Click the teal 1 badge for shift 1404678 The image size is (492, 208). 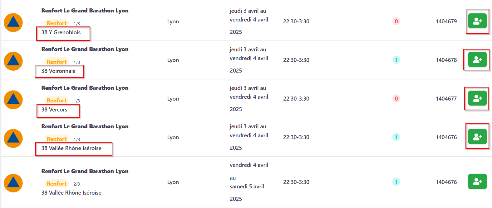[396, 60]
